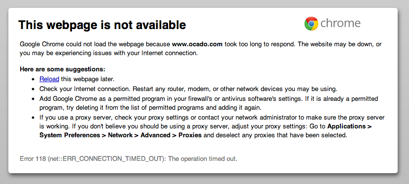Viewport: 409px width, 184px height.
Task: Click the bold 'Advanced' path text
Action: (x=155, y=135)
